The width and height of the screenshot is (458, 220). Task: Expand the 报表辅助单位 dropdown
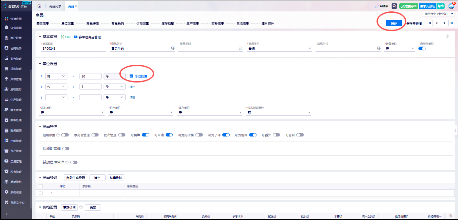(x=309, y=113)
